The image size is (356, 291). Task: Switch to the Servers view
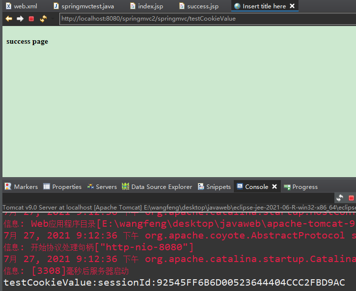coord(102,186)
